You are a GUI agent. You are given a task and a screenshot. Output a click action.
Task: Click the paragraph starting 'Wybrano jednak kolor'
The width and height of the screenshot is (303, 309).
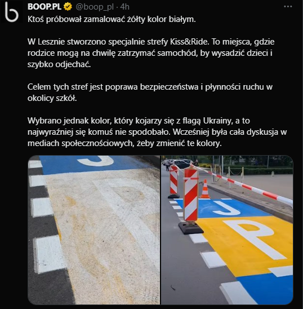pos(157,132)
